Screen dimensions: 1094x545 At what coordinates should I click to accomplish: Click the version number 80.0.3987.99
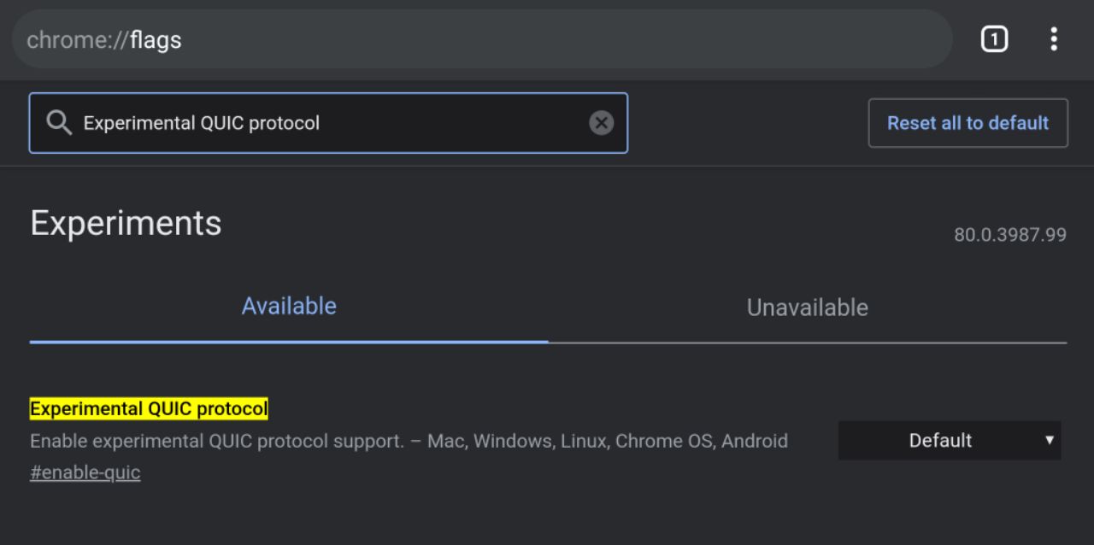[1009, 235]
